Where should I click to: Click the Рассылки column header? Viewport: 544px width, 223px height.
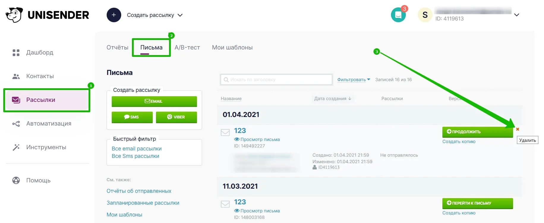click(x=392, y=99)
